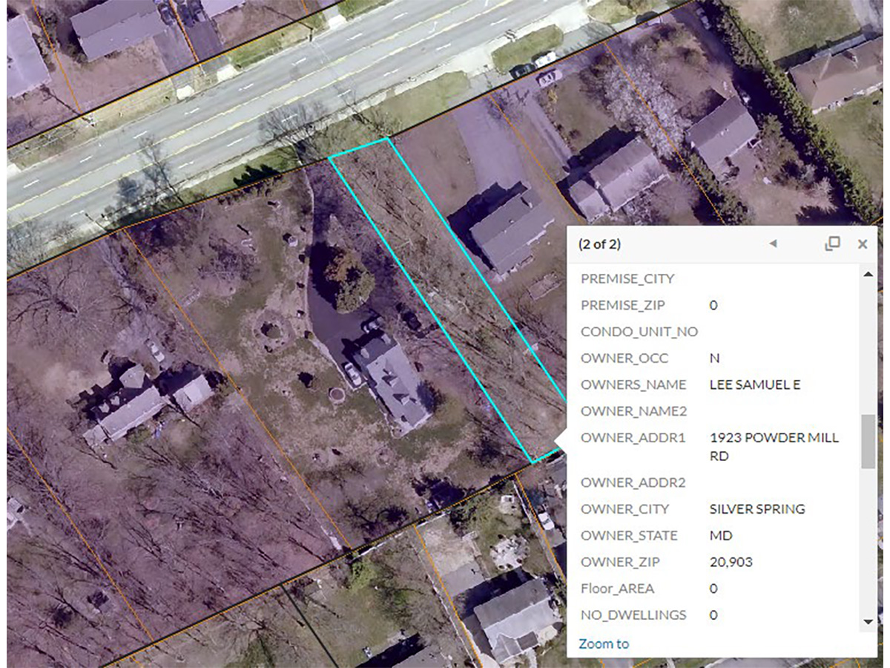Image resolution: width=890 pixels, height=668 pixels.
Task: Click the LEE SAMUEL E owner value
Action: 755,384
